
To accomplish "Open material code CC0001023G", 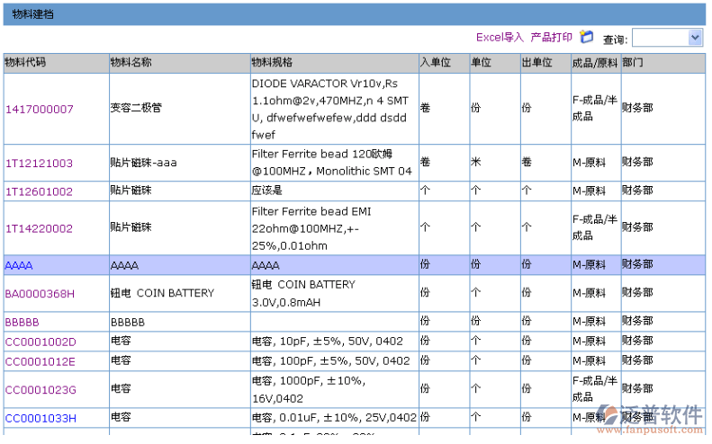I will (41, 390).
